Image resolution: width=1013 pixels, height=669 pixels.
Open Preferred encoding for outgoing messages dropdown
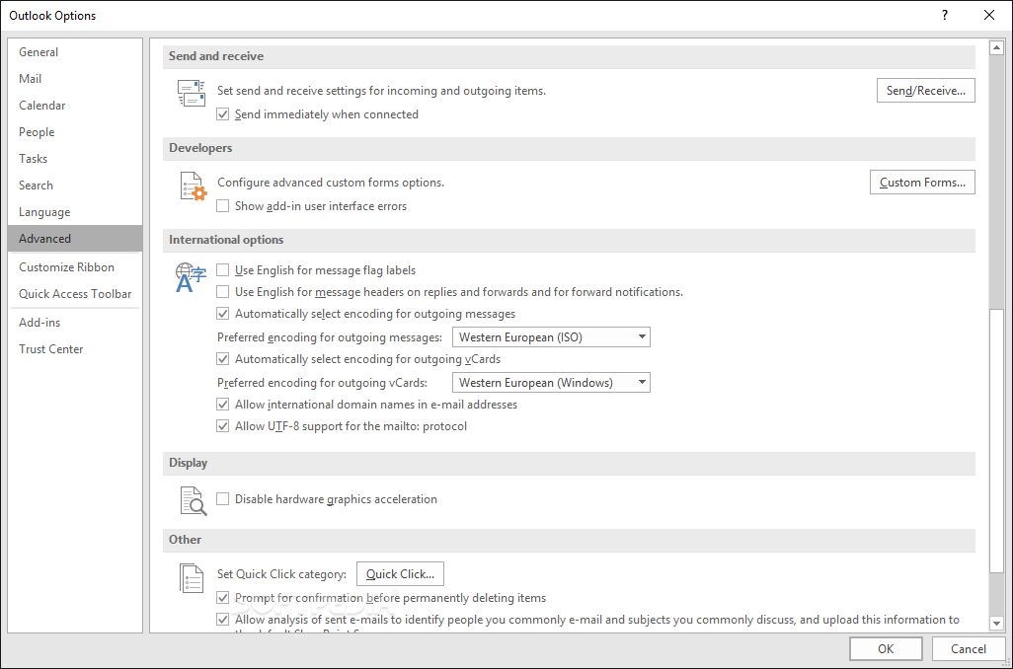[x=551, y=337]
